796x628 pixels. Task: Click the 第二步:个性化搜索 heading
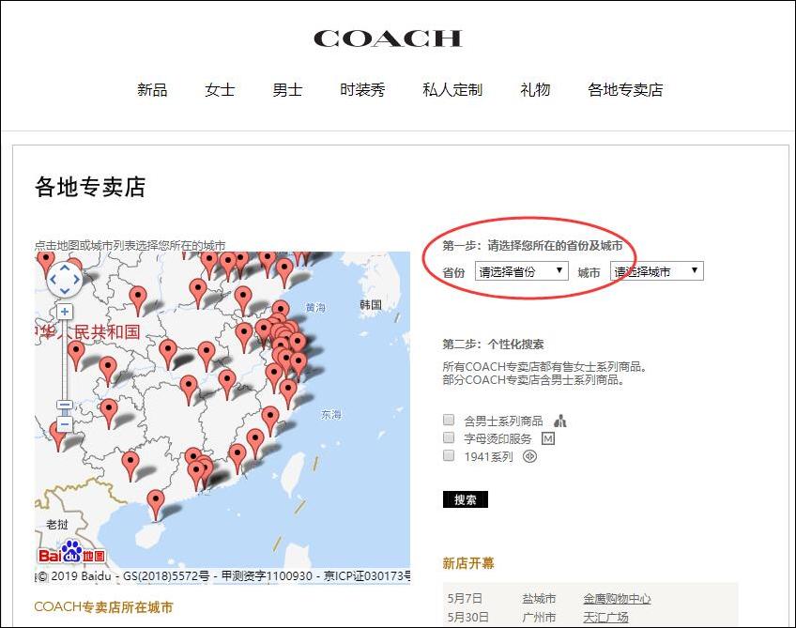(493, 345)
